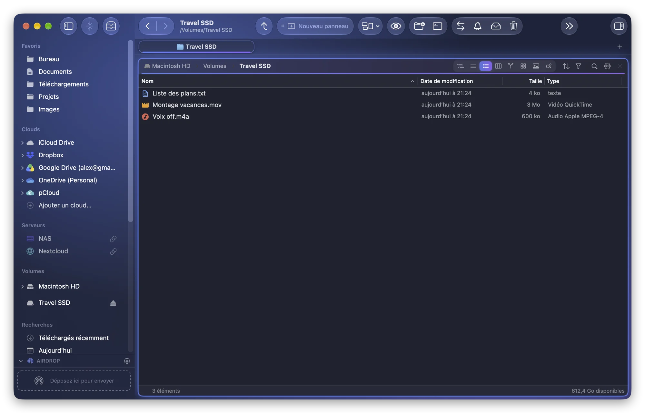Click the sync arrows icon
645x413 pixels.
point(461,26)
